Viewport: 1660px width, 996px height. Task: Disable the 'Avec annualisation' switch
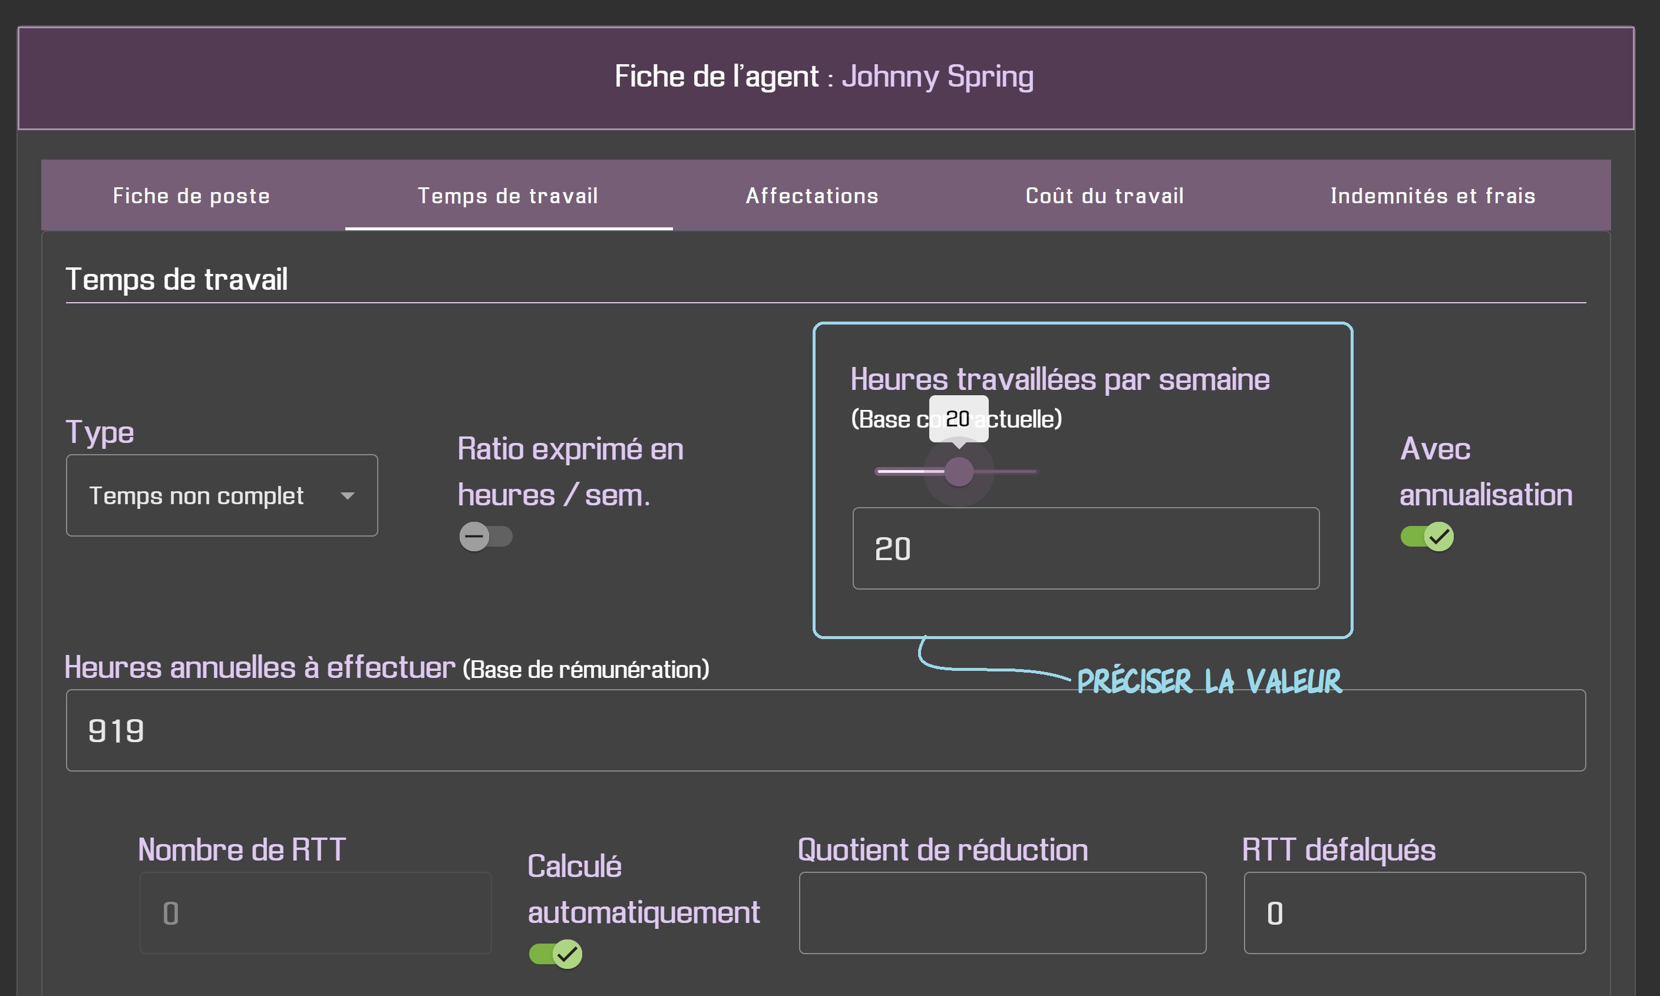tap(1427, 536)
